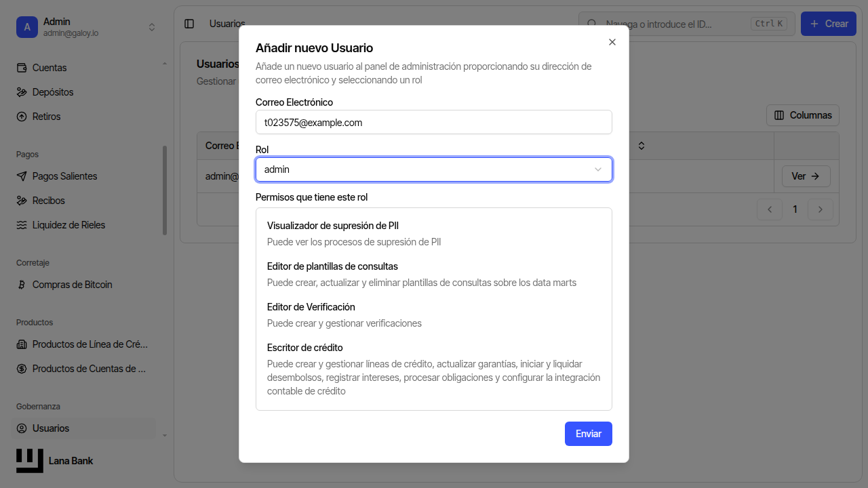Click Editor de Verificación permission text
The width and height of the screenshot is (868, 488).
click(311, 307)
